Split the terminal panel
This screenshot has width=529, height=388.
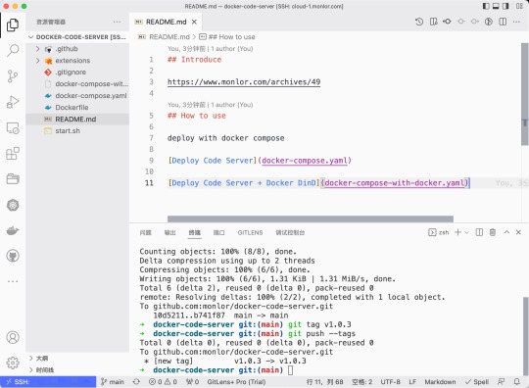[479, 232]
